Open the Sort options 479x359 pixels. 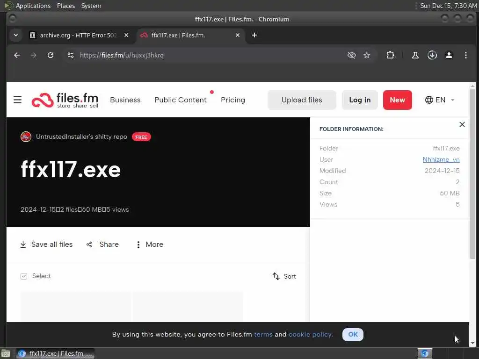pyautogui.click(x=284, y=276)
